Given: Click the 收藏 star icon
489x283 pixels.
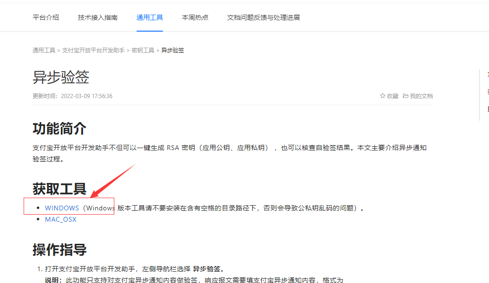Looking at the screenshot, I should pyautogui.click(x=383, y=96).
